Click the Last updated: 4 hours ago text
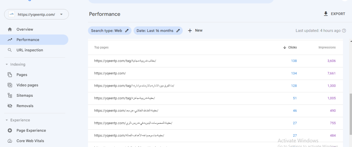The height and width of the screenshot is (147, 352). 318,31
